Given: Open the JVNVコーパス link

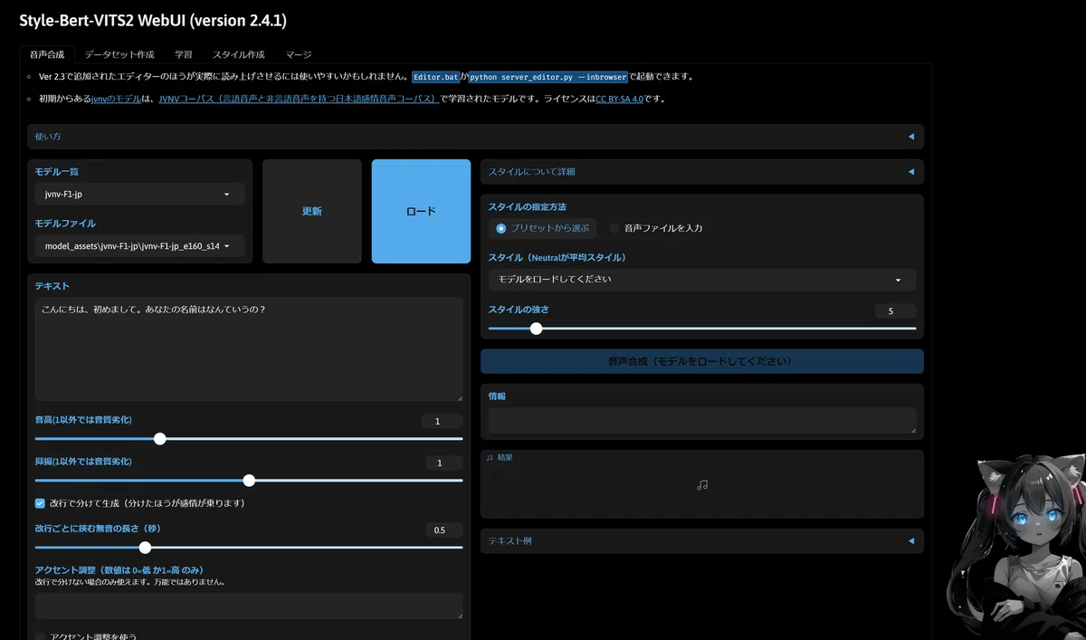Looking at the screenshot, I should [x=299, y=100].
